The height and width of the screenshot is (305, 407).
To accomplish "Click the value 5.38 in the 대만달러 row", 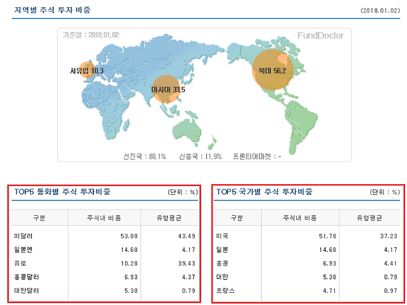I will (131, 291).
